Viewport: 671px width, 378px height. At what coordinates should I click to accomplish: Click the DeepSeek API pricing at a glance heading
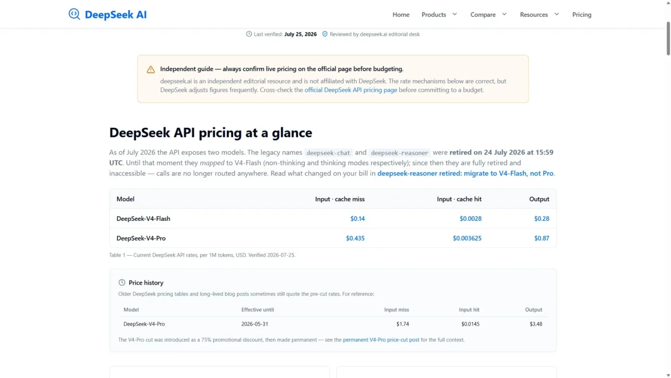210,133
